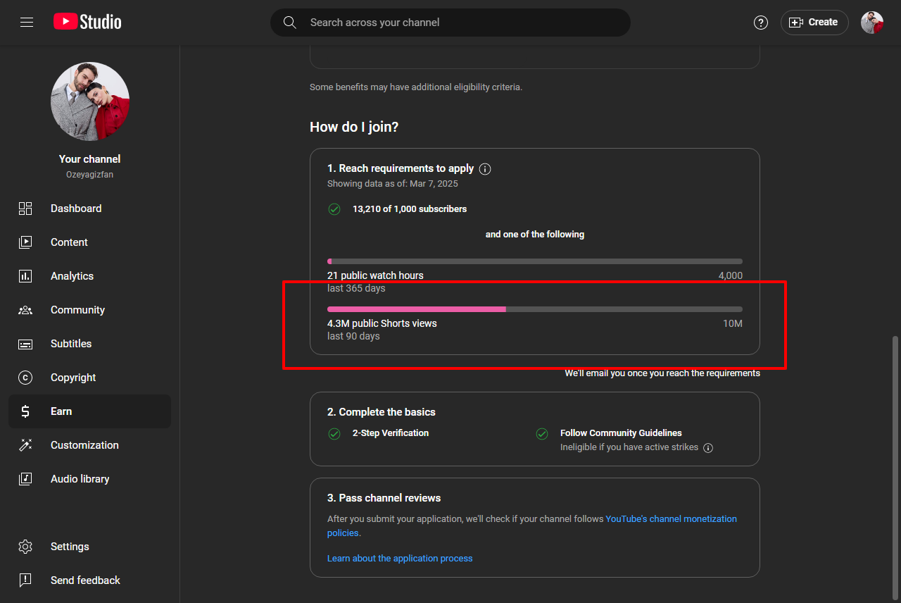Open the Audio library icon
The width and height of the screenshot is (901, 603).
pyautogui.click(x=25, y=479)
